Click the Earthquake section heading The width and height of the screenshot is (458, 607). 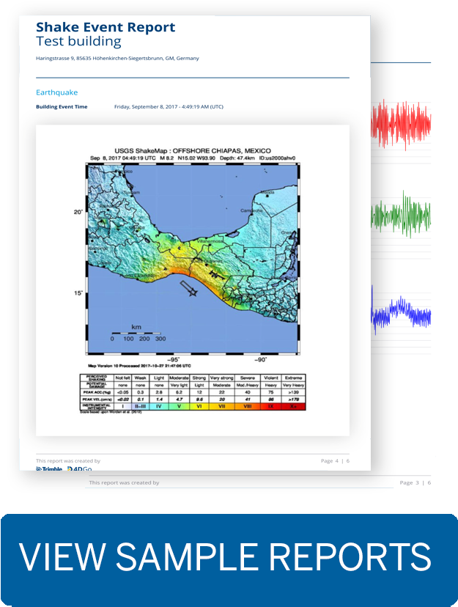(x=56, y=92)
